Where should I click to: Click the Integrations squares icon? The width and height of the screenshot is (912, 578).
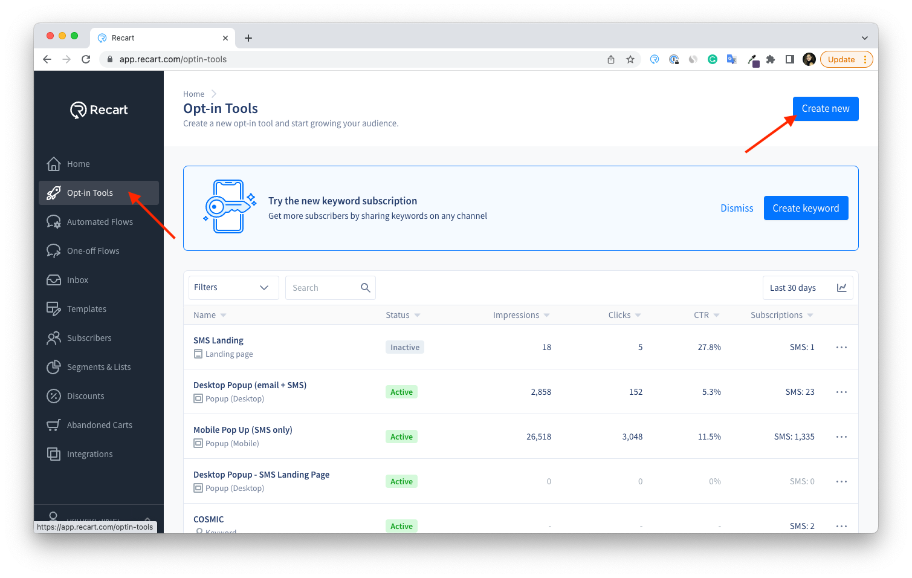[54, 454]
